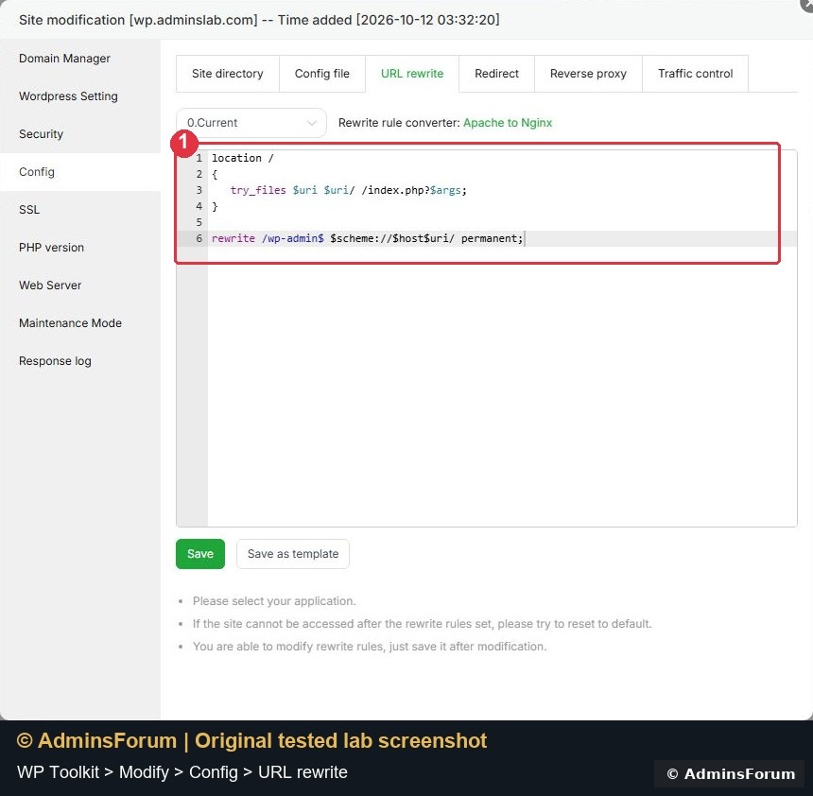Image resolution: width=813 pixels, height=796 pixels.
Task: Open the SSL section
Action: coord(29,210)
